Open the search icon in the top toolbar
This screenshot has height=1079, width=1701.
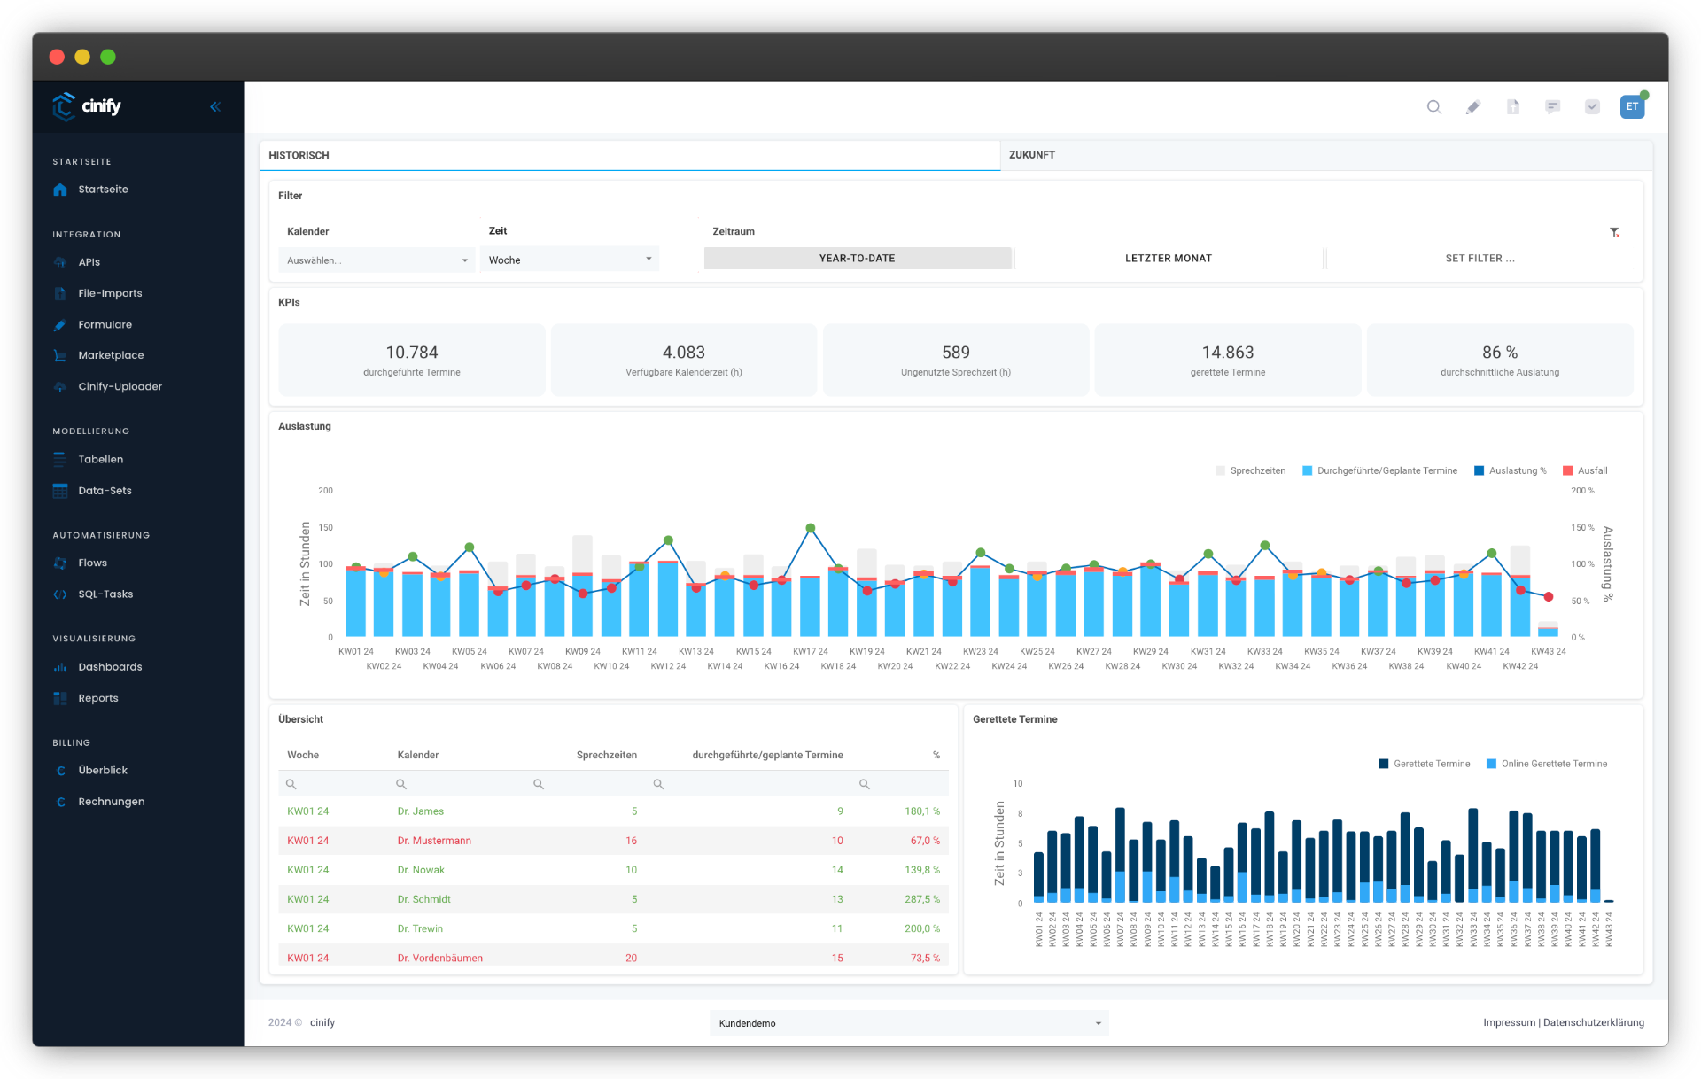[x=1434, y=107]
